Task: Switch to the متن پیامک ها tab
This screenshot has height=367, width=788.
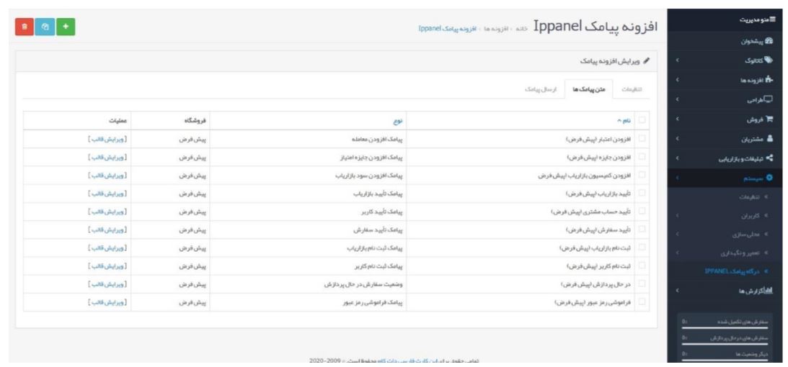Action: (590, 89)
